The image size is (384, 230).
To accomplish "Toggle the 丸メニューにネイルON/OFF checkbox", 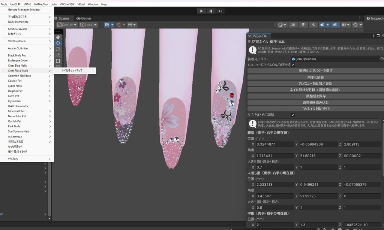I will pyautogui.click(x=293, y=65).
